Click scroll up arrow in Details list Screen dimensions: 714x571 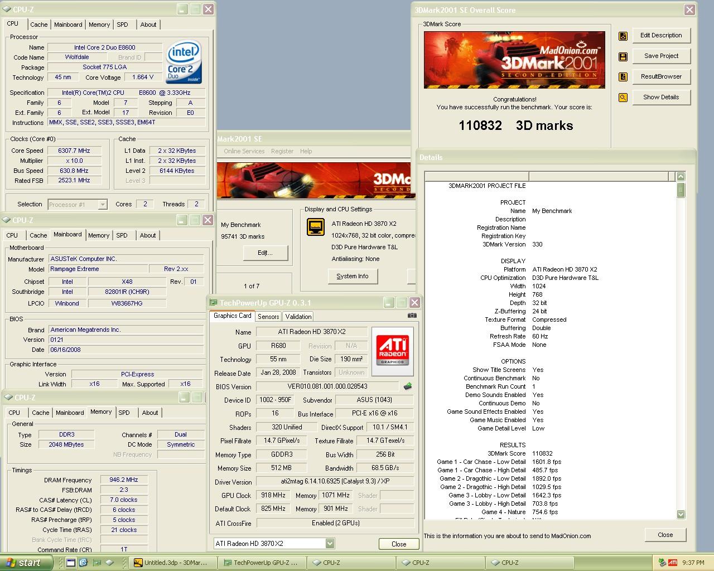tap(681, 176)
